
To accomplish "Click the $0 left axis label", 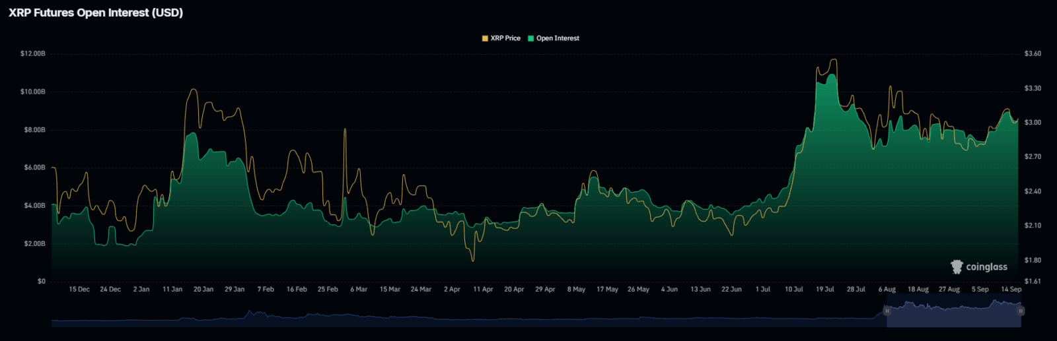I will pyautogui.click(x=42, y=282).
